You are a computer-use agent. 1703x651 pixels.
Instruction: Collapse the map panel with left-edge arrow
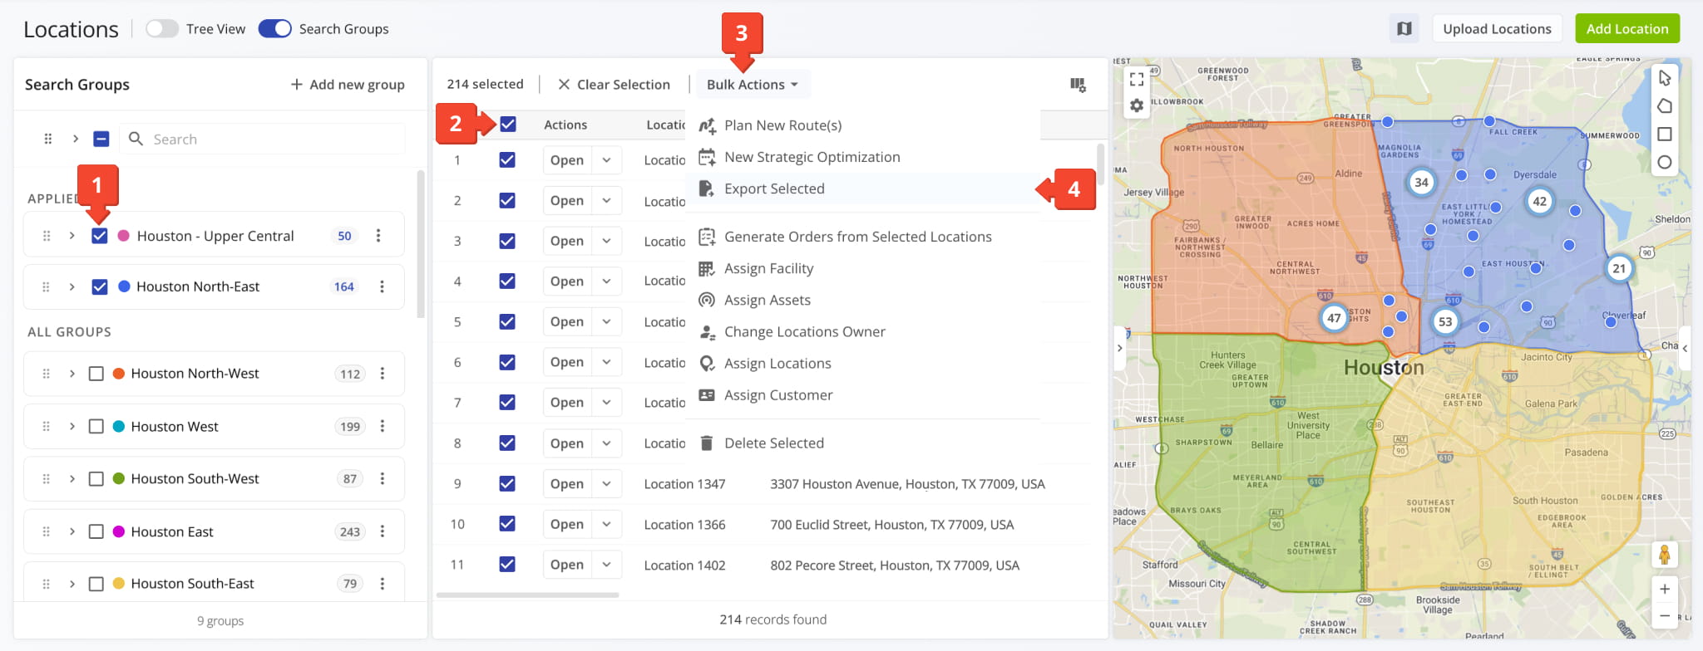click(x=1120, y=349)
